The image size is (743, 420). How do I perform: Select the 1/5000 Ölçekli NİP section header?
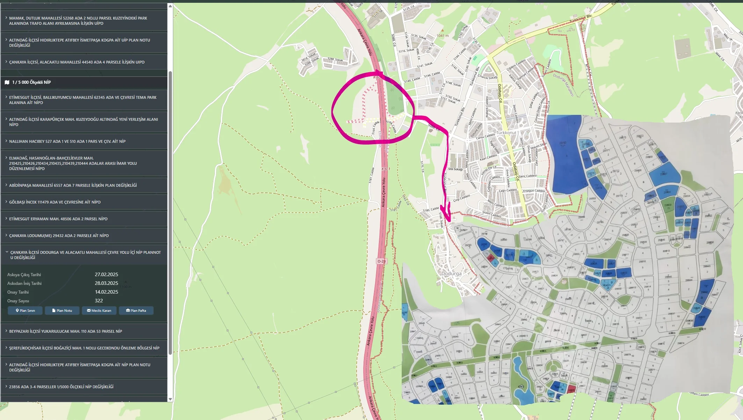84,82
